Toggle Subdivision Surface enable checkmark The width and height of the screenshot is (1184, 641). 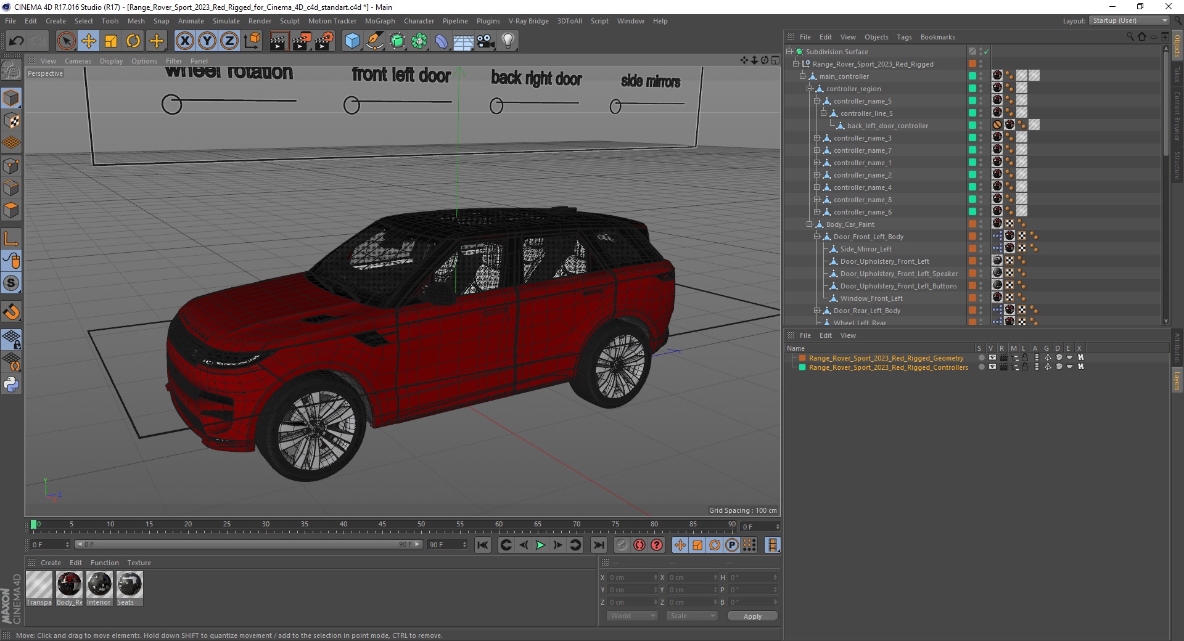tap(986, 52)
